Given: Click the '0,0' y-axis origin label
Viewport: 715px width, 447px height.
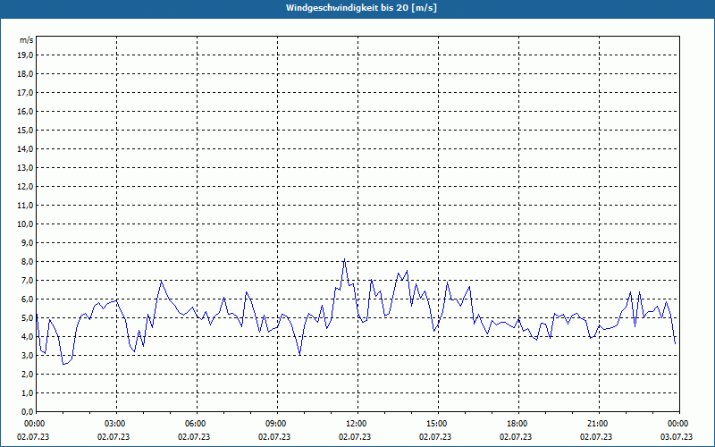Looking at the screenshot, I should pos(27,411).
